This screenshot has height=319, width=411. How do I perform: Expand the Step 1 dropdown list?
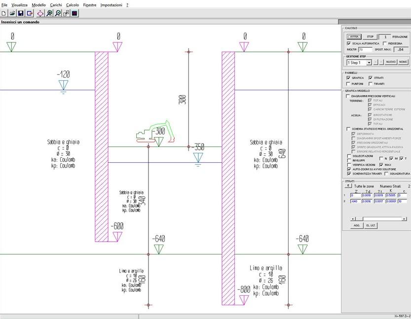369,63
